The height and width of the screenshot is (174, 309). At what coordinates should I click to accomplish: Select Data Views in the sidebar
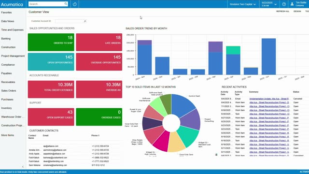pos(8,21)
